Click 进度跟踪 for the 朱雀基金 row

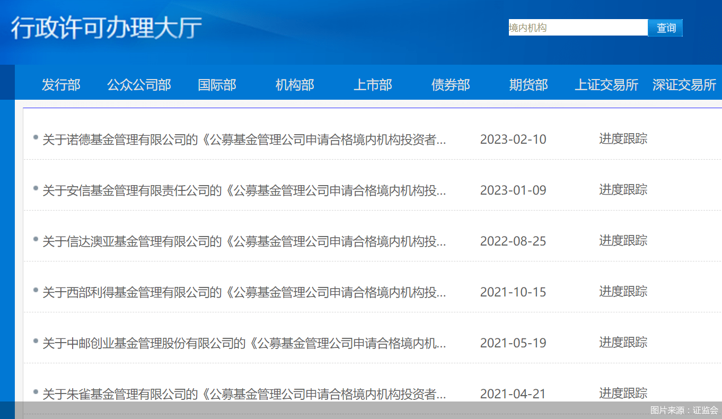point(623,394)
